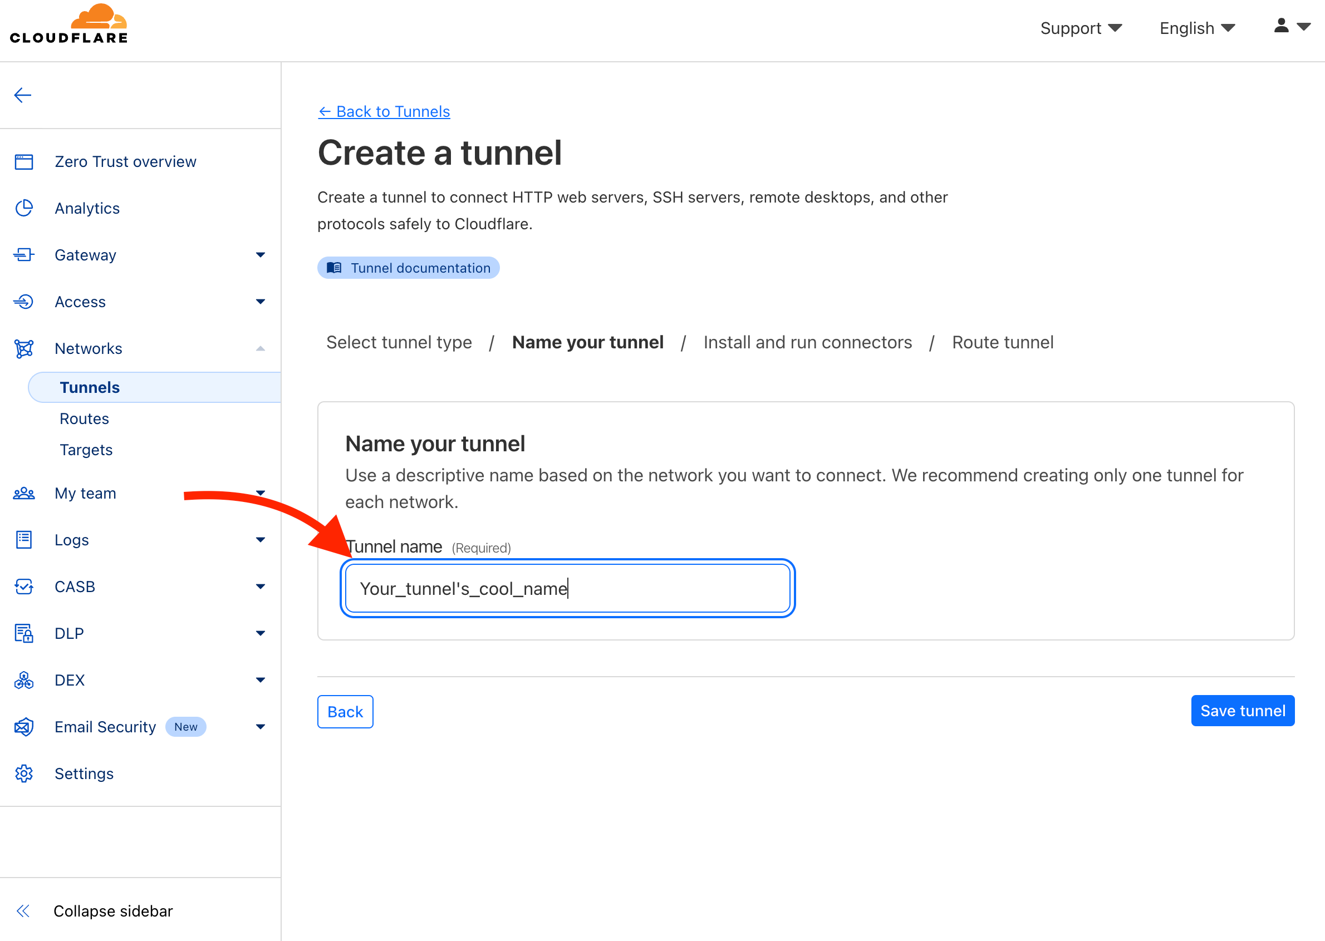Image resolution: width=1325 pixels, height=941 pixels.
Task: Collapse the Networks section arrow
Action: 260,349
